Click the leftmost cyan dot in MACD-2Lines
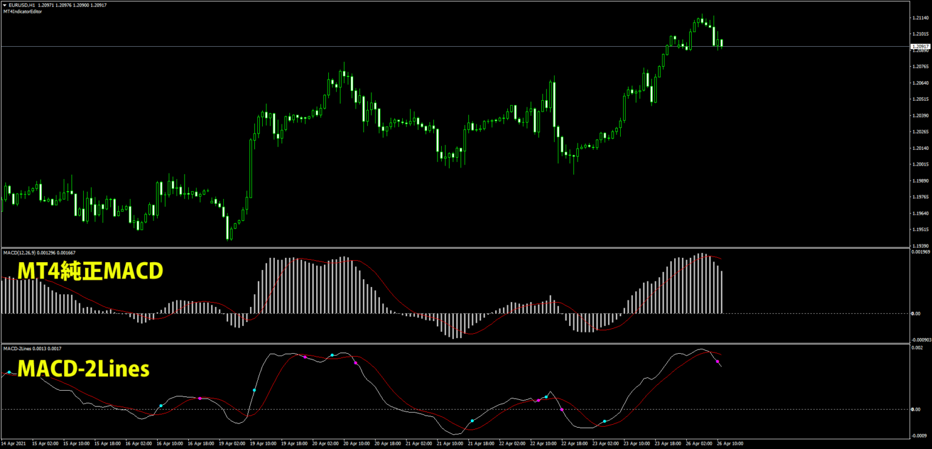932x449 pixels. click(x=9, y=372)
